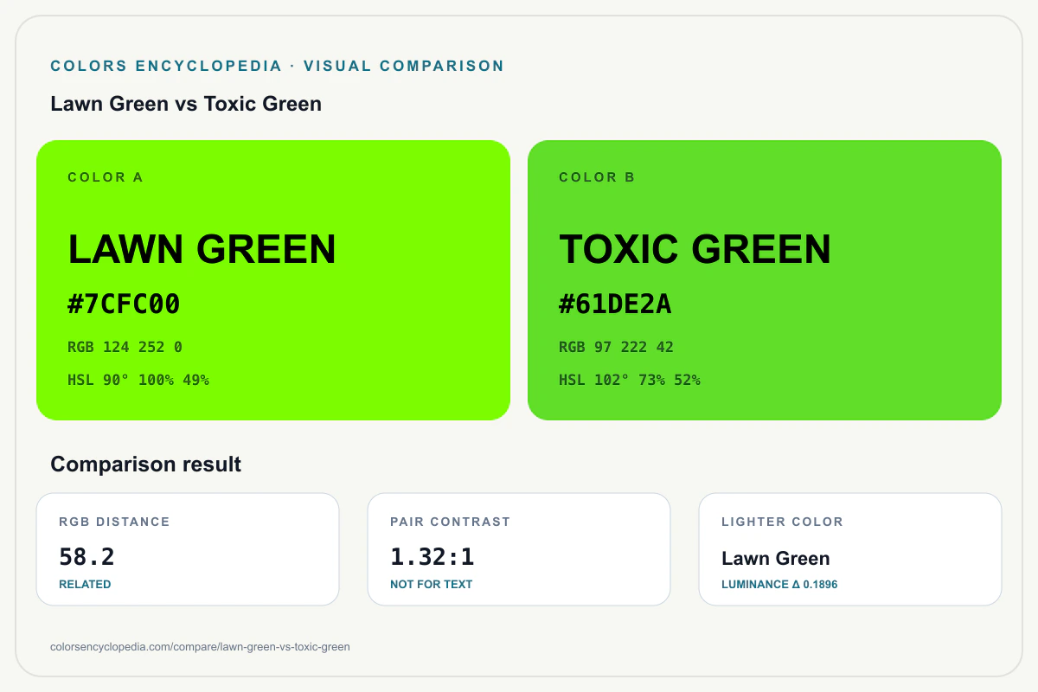Click the 1.32:1 contrast value
1038x692 pixels.
coord(432,556)
